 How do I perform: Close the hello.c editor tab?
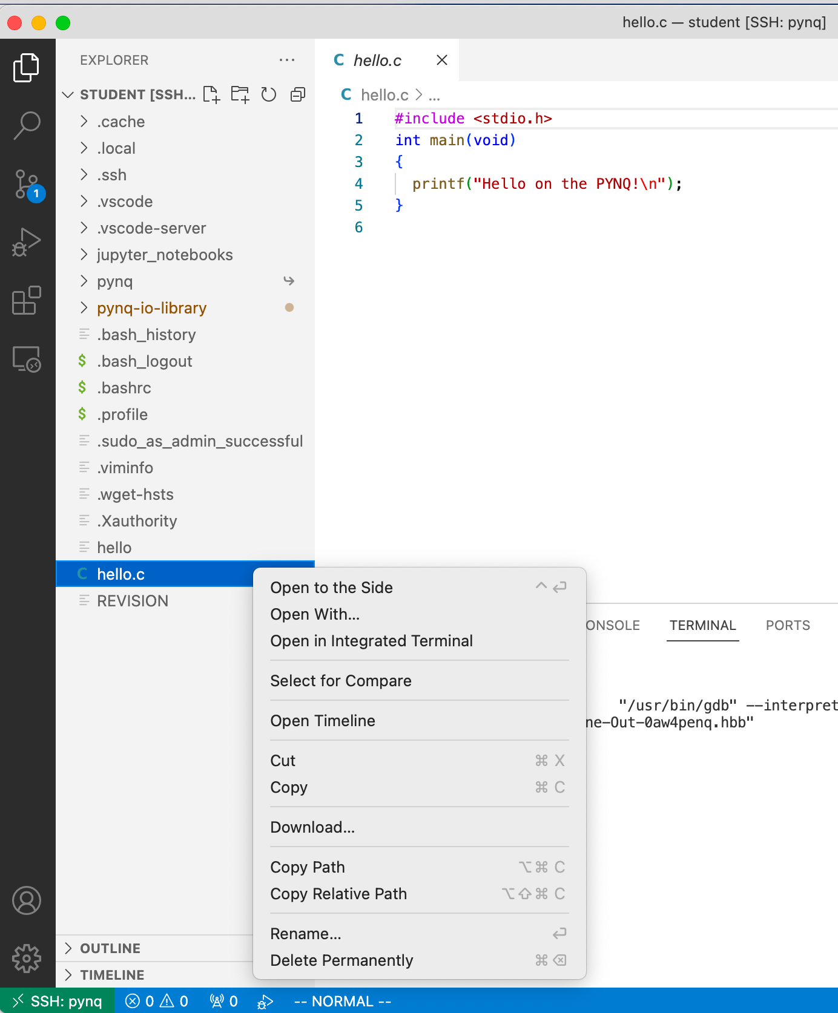point(442,60)
